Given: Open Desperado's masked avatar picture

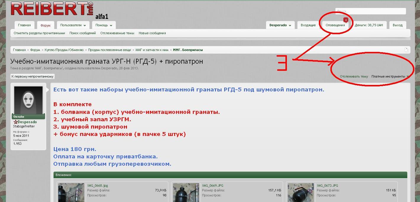Looking at the screenshot, I should [28, 100].
